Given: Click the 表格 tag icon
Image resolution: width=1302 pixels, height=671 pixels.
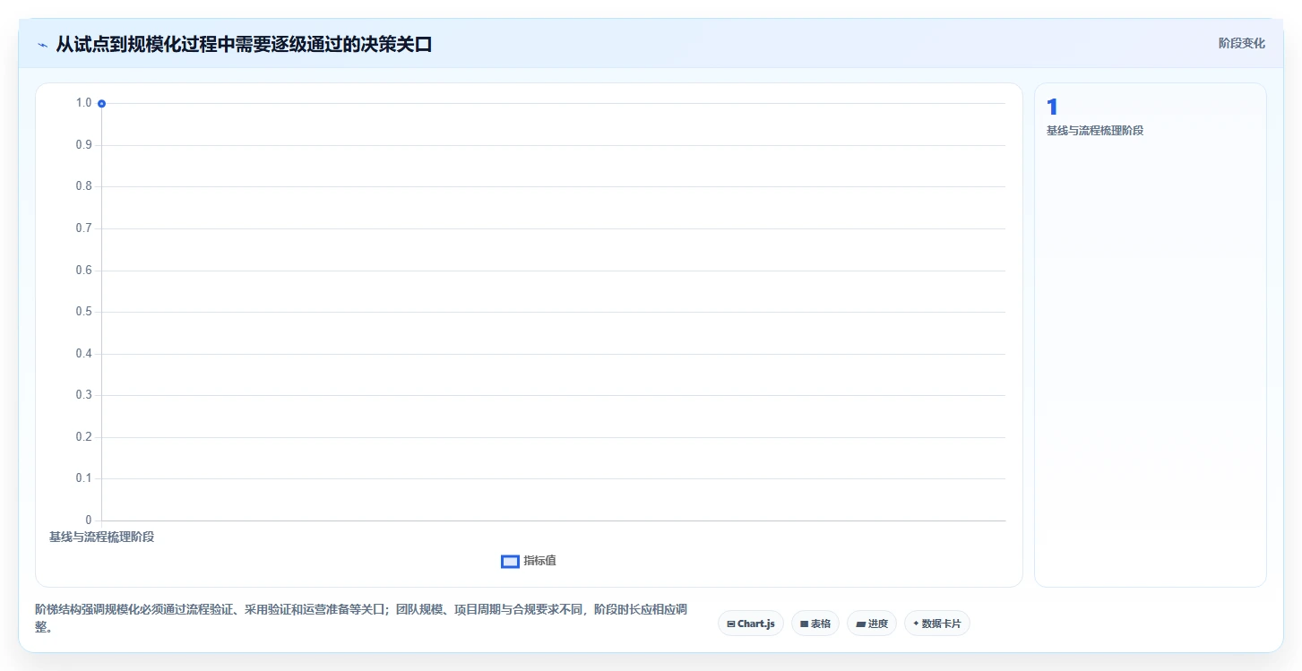Looking at the screenshot, I should tap(804, 624).
